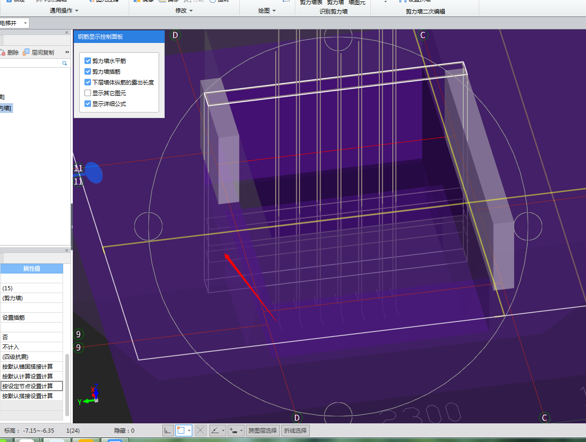Open the 识别剪力墙 ribbon group
Screen dimensions: 586x442
click(x=334, y=11)
